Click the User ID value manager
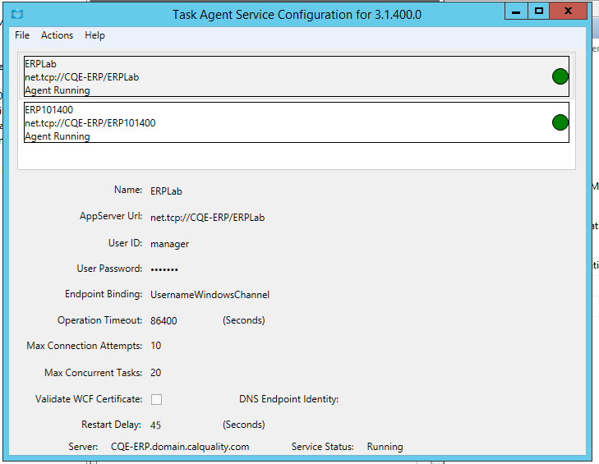 point(169,244)
